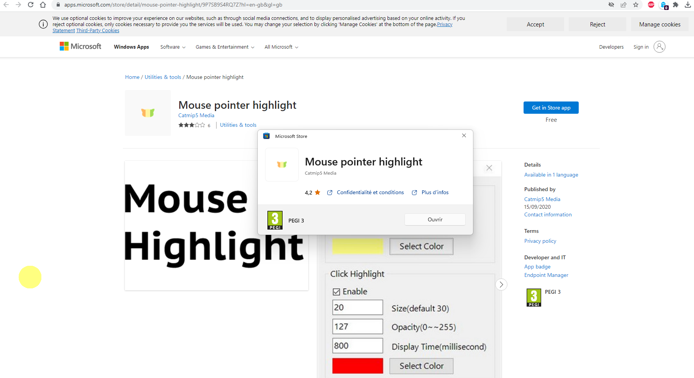This screenshot has height=378, width=694.
Task: Click the orange rating star in the dialog
Action: coord(318,192)
